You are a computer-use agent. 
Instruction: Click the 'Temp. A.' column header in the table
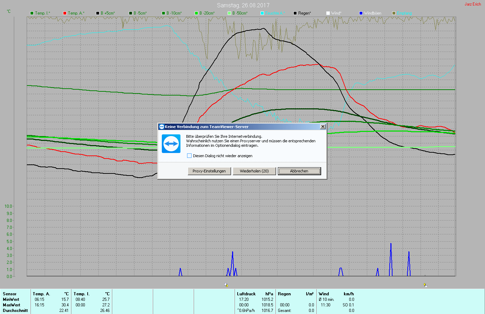tap(41, 294)
